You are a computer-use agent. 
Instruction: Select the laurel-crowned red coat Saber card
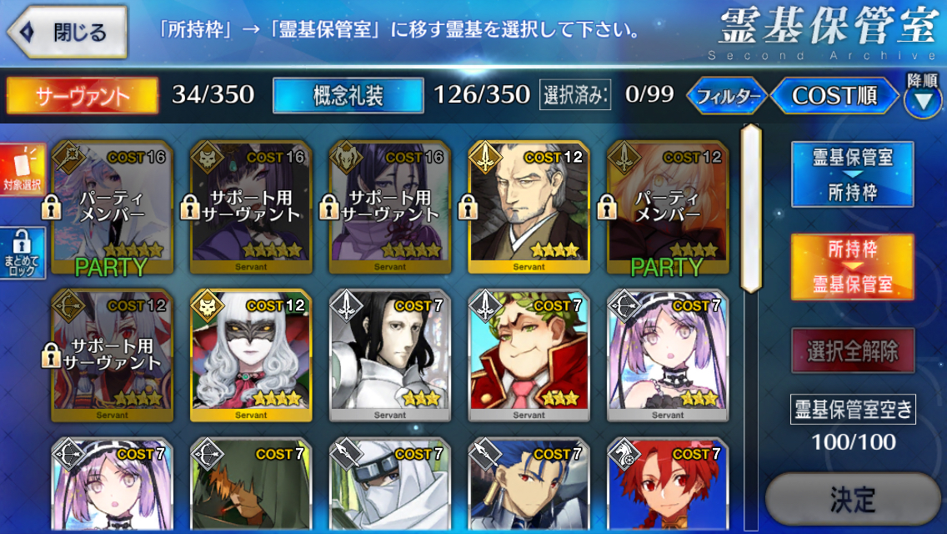(x=529, y=355)
